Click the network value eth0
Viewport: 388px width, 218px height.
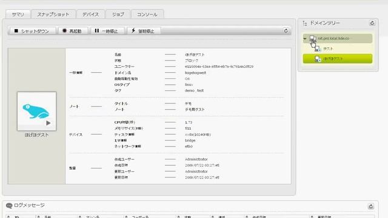(189, 147)
